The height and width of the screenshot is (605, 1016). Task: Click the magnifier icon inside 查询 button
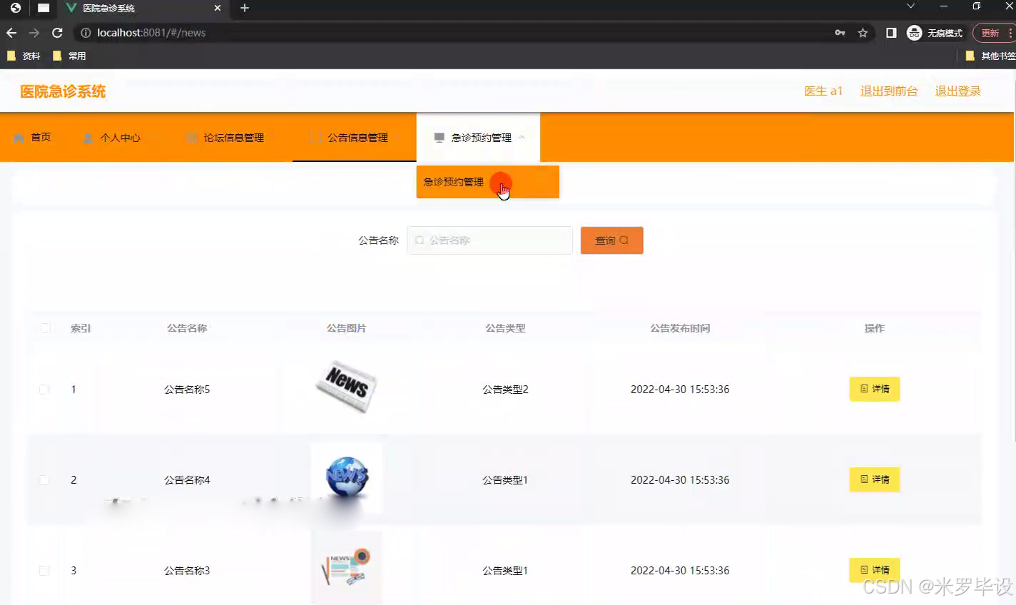tap(622, 240)
